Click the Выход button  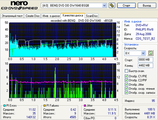[147, 5]
